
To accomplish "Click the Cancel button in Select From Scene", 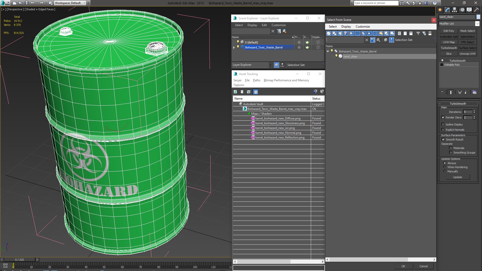I will pyautogui.click(x=424, y=266).
